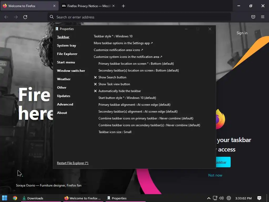The image size is (269, 202).
Task: Toggle Show Task view button option
Action: (112, 84)
